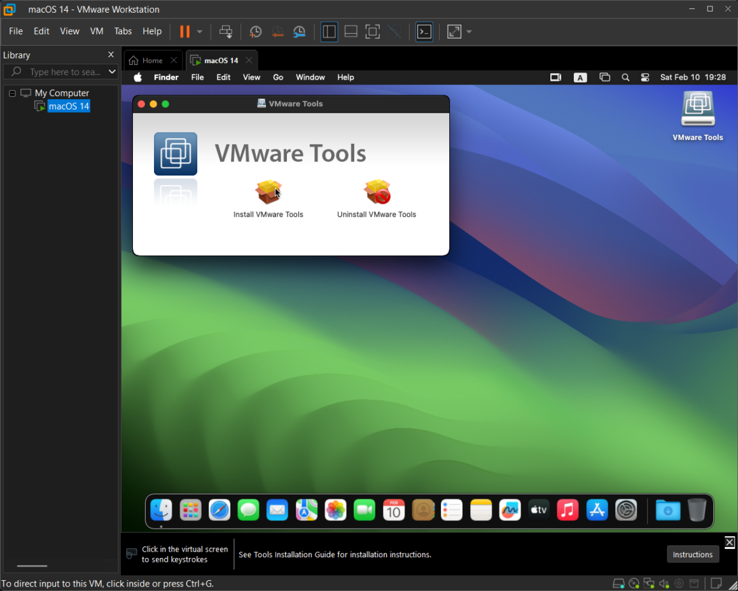Open Control Center in macOS menu bar
738x591 pixels.
[645, 77]
